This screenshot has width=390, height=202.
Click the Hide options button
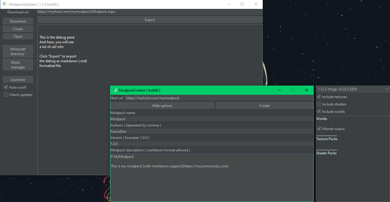click(x=162, y=106)
